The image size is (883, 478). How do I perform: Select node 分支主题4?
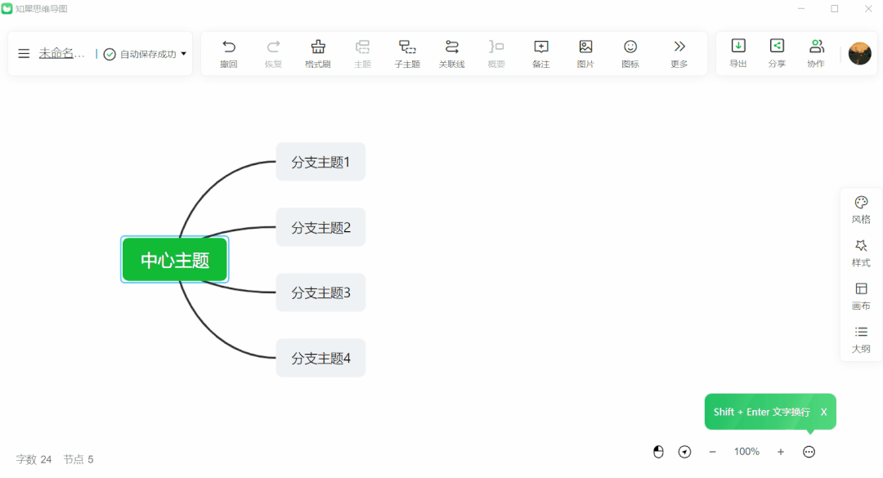tap(320, 358)
